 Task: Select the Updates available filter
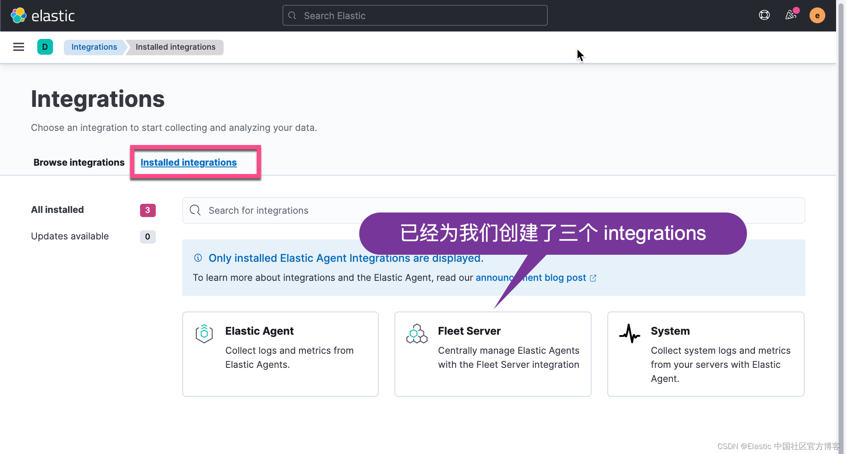(x=70, y=236)
